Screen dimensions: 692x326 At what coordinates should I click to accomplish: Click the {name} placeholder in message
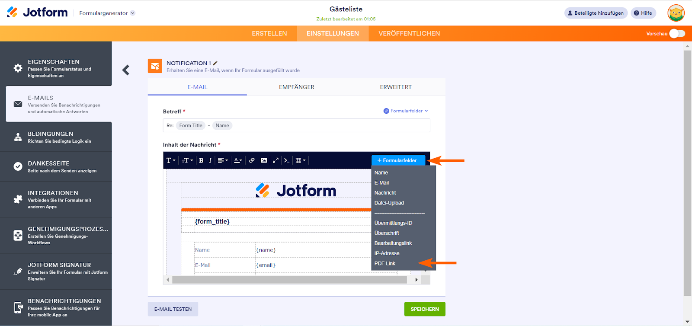(x=266, y=250)
